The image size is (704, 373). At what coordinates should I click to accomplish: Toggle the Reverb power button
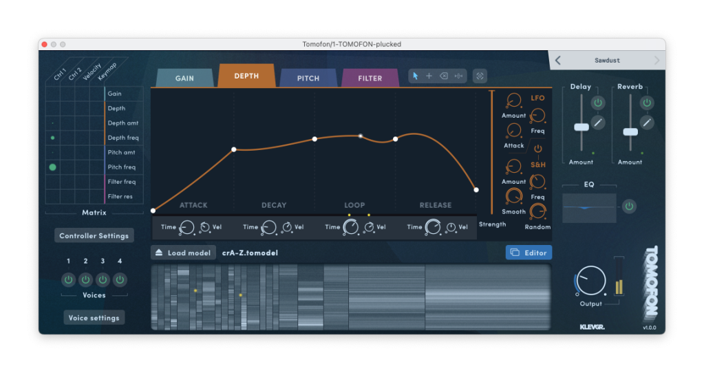(x=646, y=103)
